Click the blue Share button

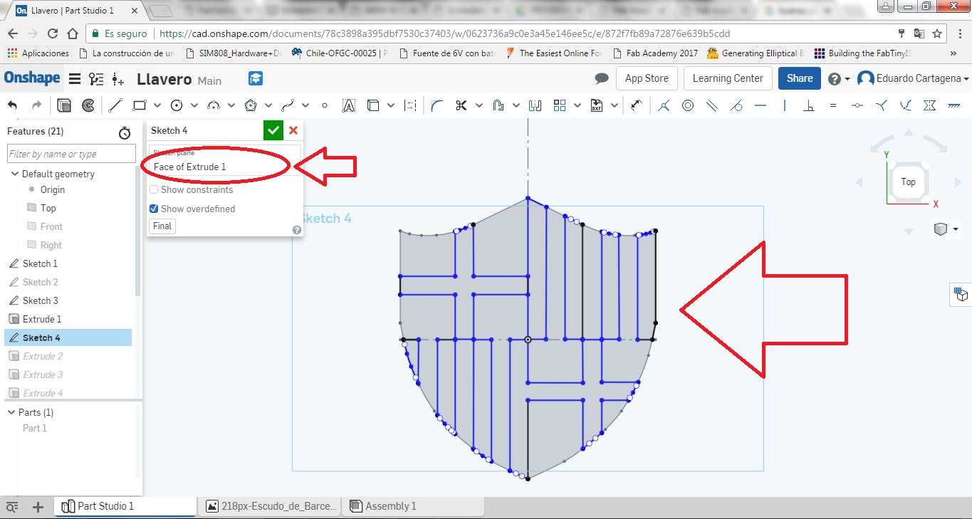tap(800, 78)
